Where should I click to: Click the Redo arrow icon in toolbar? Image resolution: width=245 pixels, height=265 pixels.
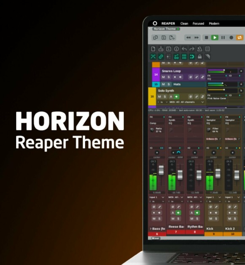192,49
